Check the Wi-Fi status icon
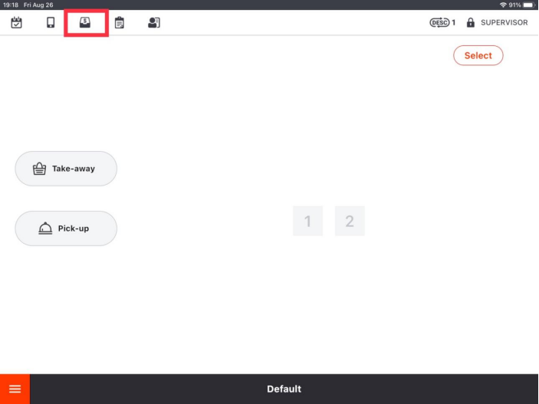The width and height of the screenshot is (539, 404). tap(503, 5)
